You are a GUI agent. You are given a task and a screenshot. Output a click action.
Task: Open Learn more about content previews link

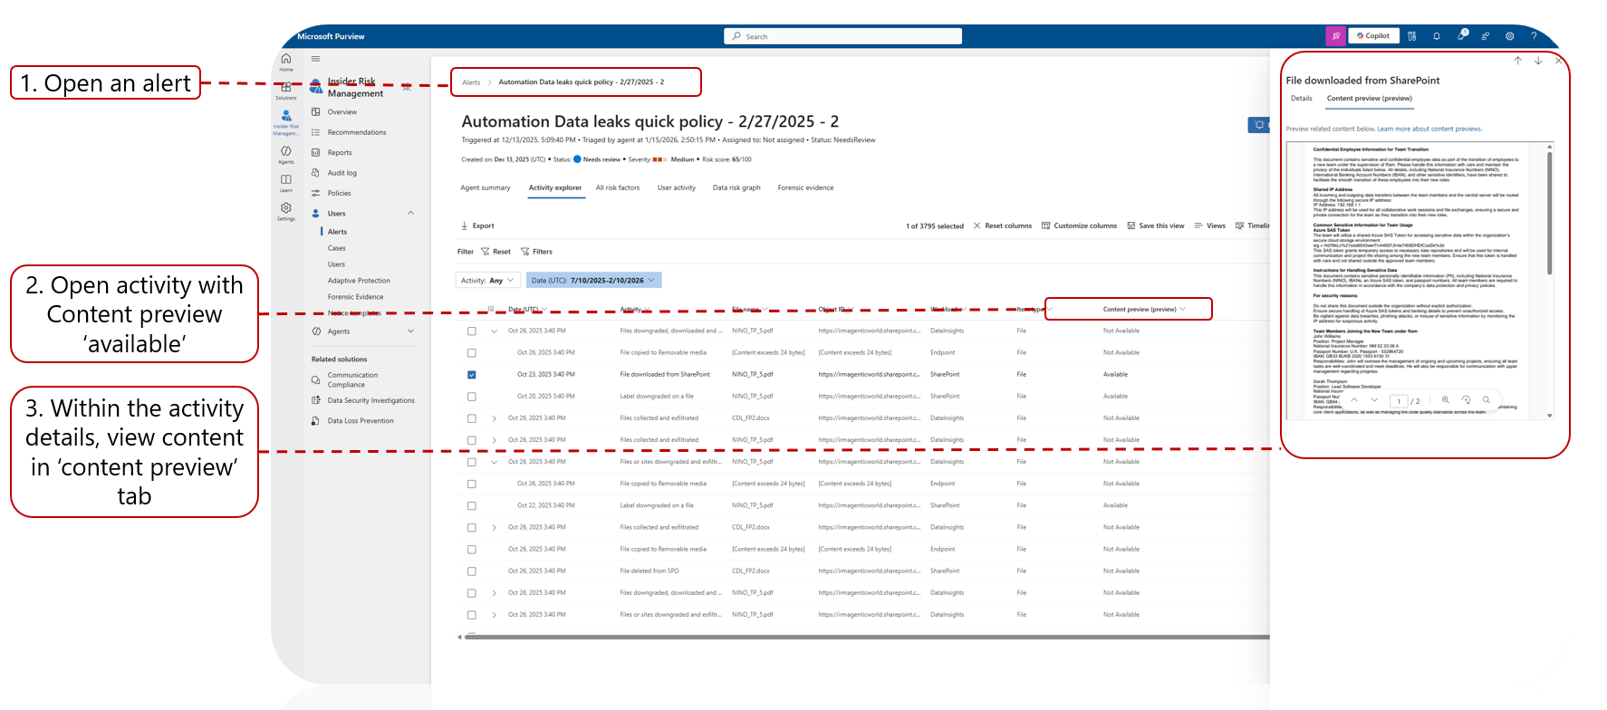point(1429,130)
